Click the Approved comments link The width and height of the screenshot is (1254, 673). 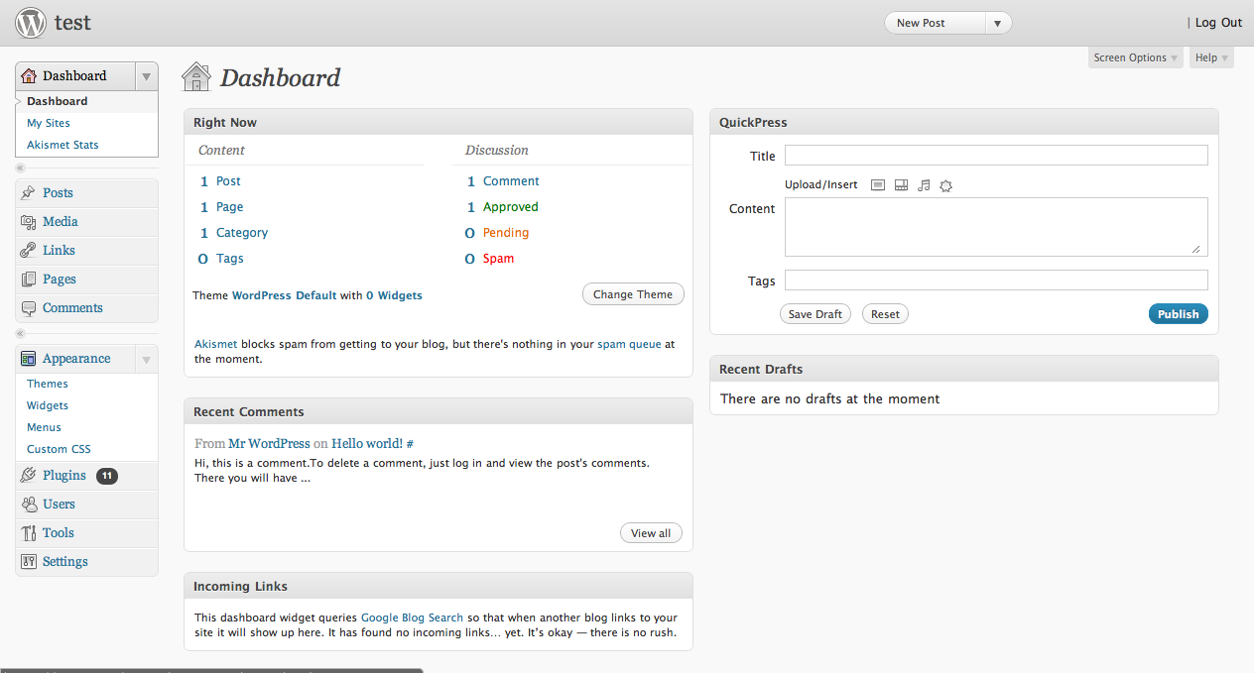(511, 207)
